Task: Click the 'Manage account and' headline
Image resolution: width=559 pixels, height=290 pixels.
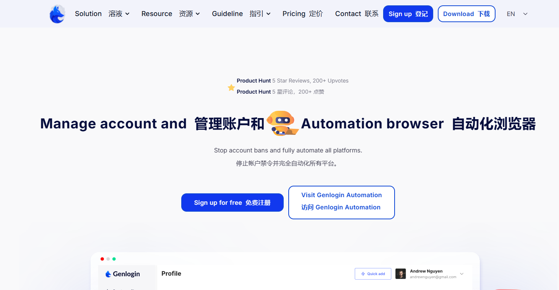Action: 114,123
